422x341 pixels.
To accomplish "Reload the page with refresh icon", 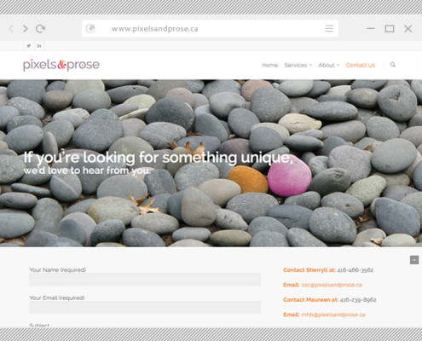I will (40, 28).
